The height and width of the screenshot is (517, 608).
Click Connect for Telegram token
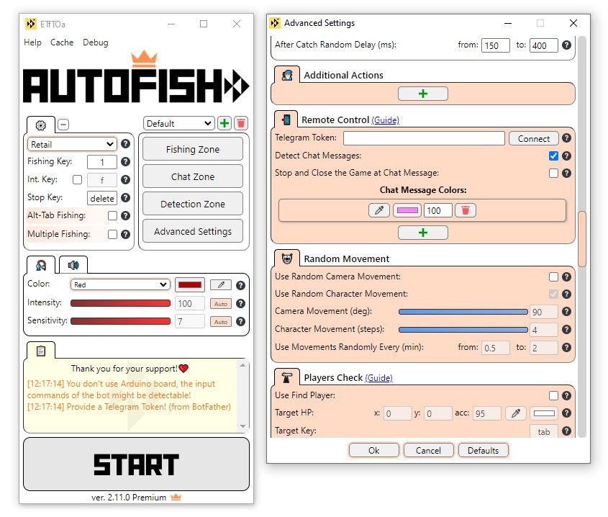click(x=534, y=138)
